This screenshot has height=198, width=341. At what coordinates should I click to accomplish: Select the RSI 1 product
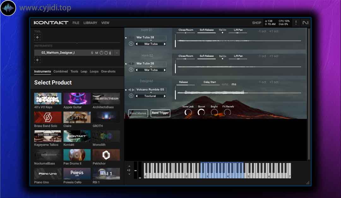106,176
